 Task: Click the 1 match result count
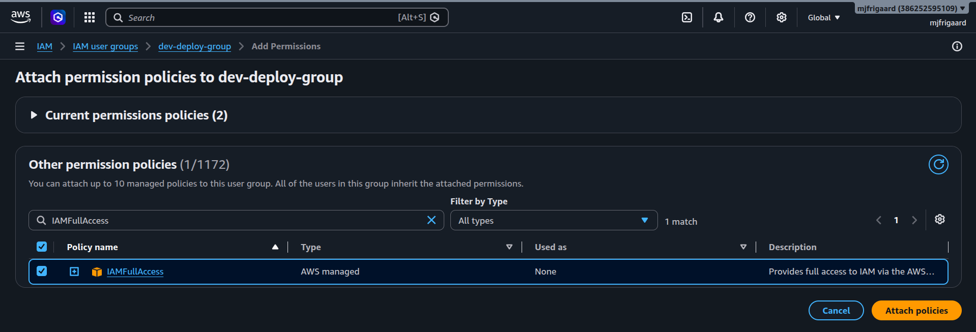tap(681, 222)
